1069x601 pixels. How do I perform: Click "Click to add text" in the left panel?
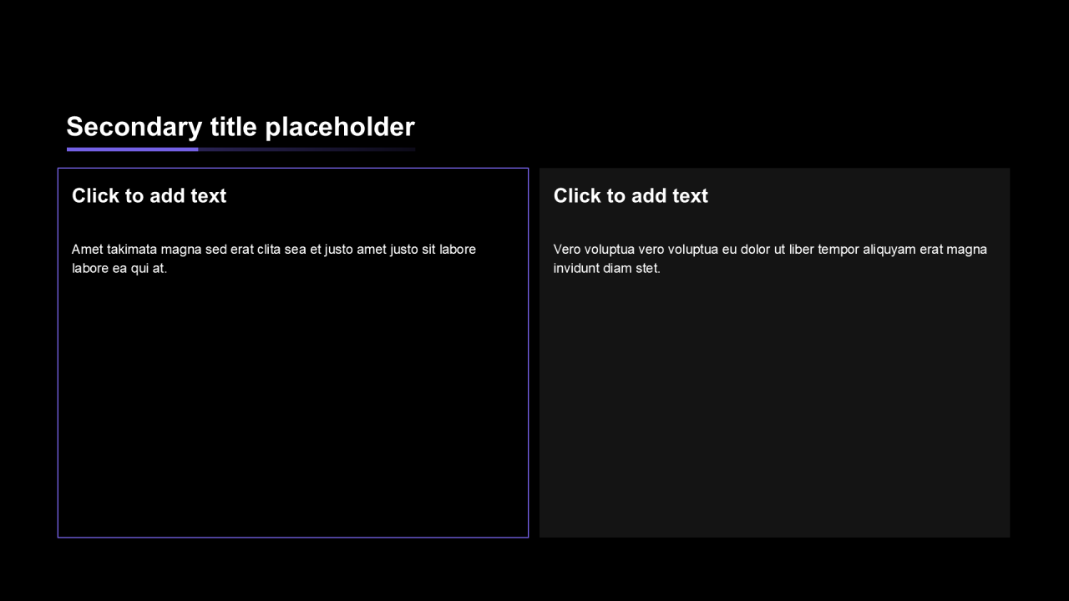[x=149, y=195]
